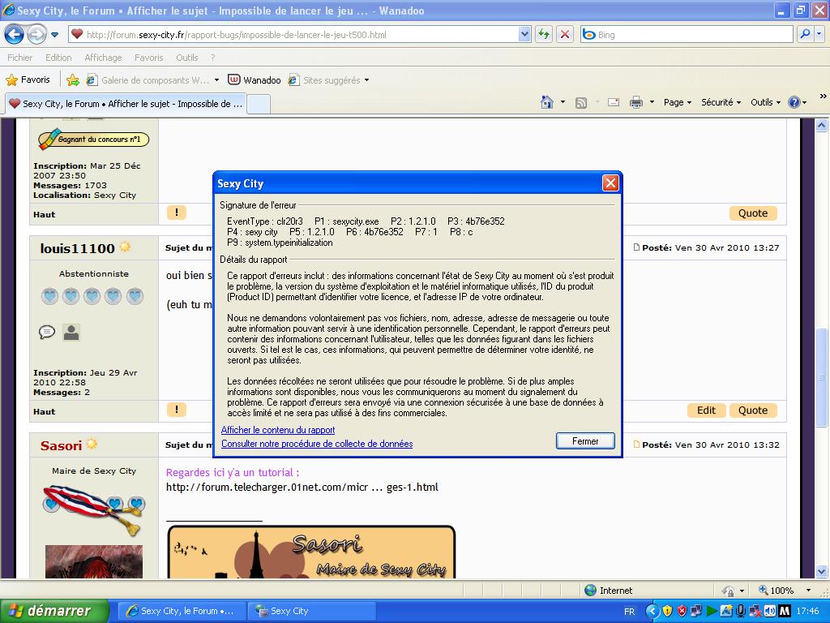
Task: Switch to Sexy City app taskbar item
Action: (x=312, y=611)
